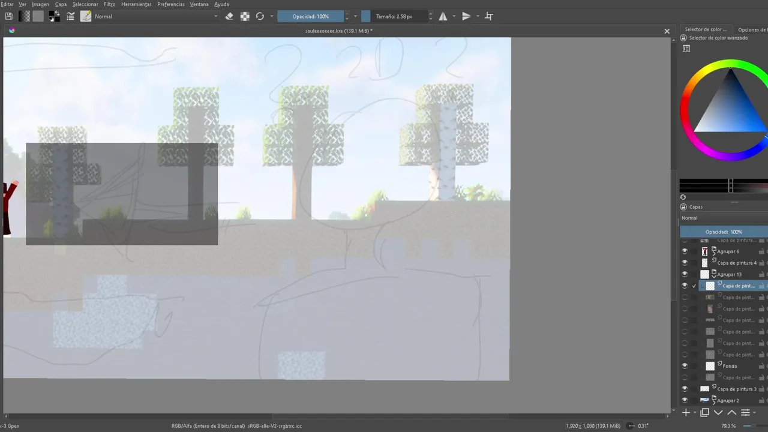Toggle visibility of selected Capa de pint layer
The height and width of the screenshot is (432, 768).
point(685,286)
